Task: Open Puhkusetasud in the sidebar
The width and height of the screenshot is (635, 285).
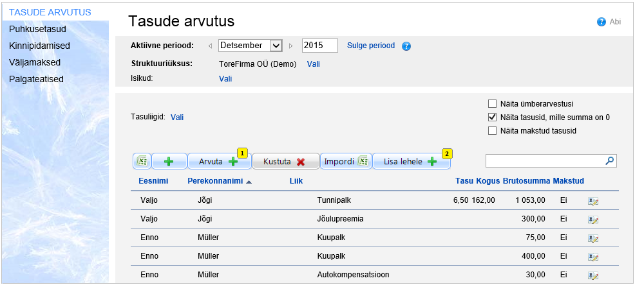Action: click(x=38, y=29)
